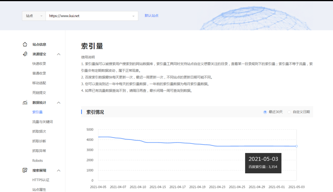Screen dimensions: 333x192
Task: Collapse the 数据统计 section
Action: (x=59, y=103)
